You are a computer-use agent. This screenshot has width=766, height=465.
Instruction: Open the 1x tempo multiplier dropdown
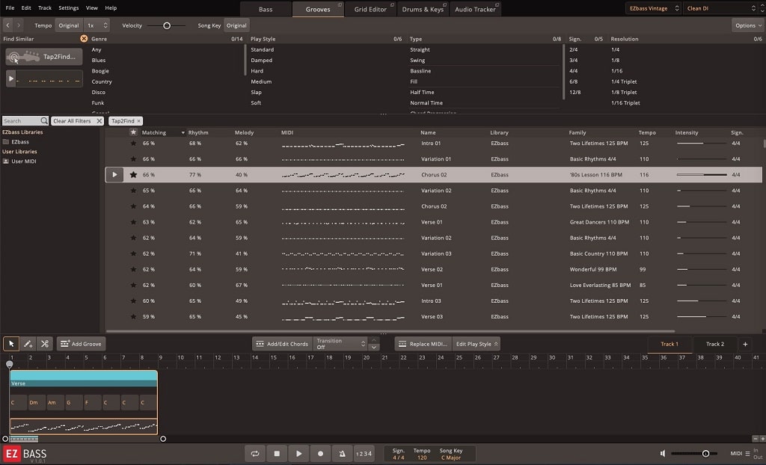coord(96,25)
